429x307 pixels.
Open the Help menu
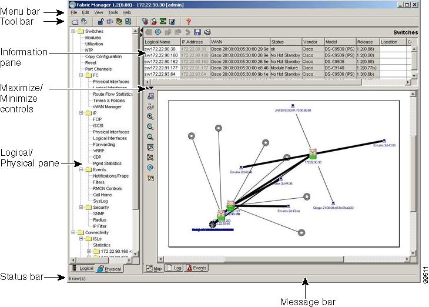coord(126,12)
